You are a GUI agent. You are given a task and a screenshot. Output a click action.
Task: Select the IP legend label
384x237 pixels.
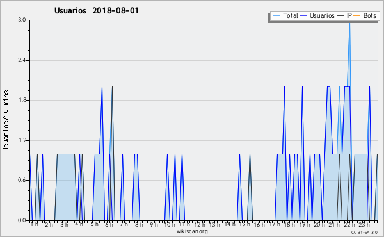(x=349, y=15)
